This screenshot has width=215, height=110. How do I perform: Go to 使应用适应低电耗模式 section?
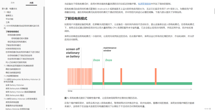point(17,42)
